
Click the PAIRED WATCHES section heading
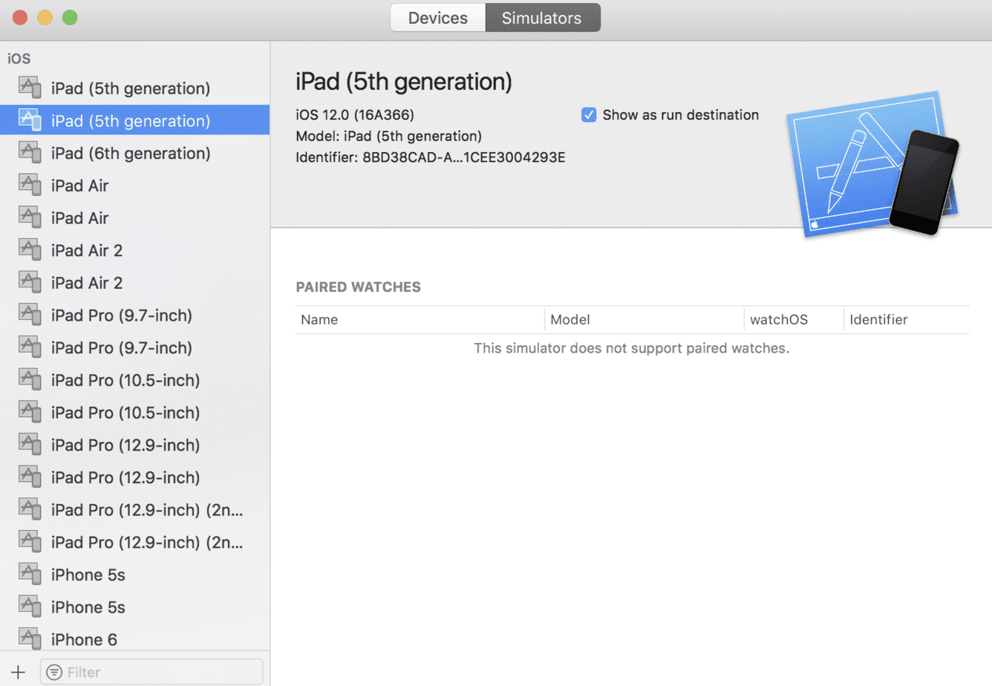point(358,287)
